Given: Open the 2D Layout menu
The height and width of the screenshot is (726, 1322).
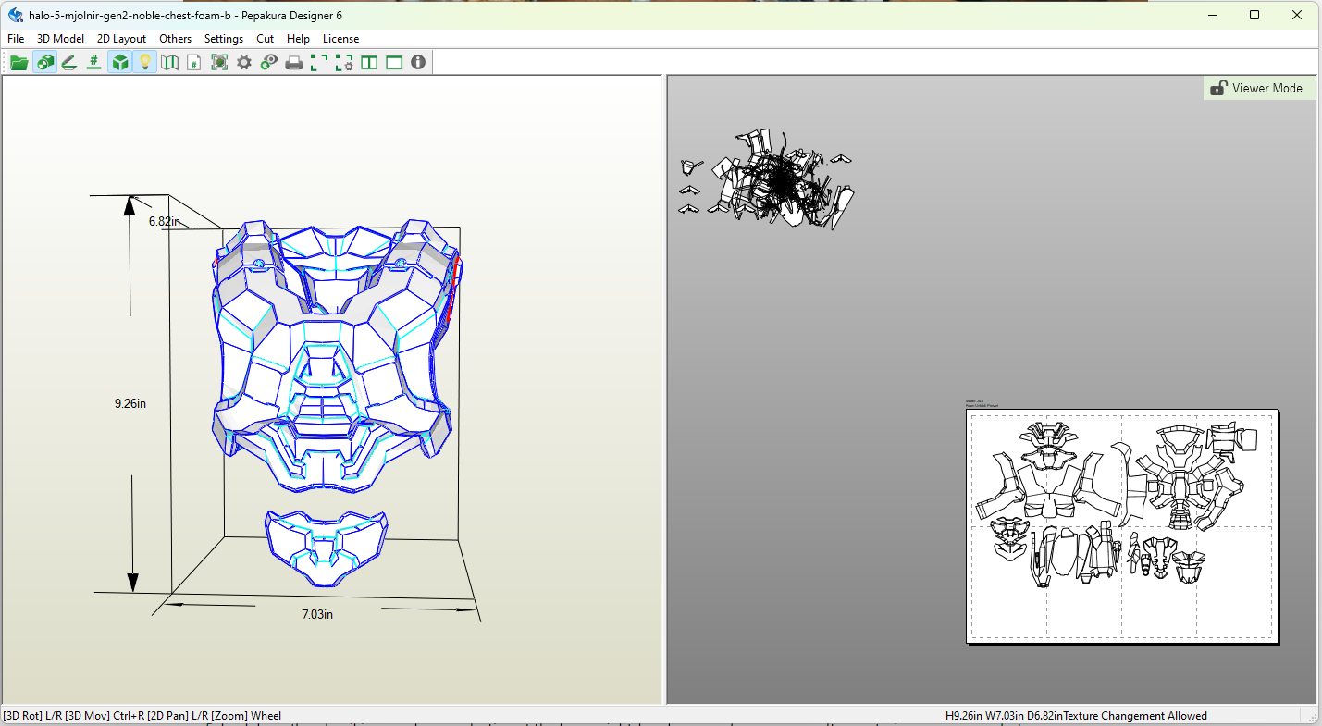Looking at the screenshot, I should [121, 39].
